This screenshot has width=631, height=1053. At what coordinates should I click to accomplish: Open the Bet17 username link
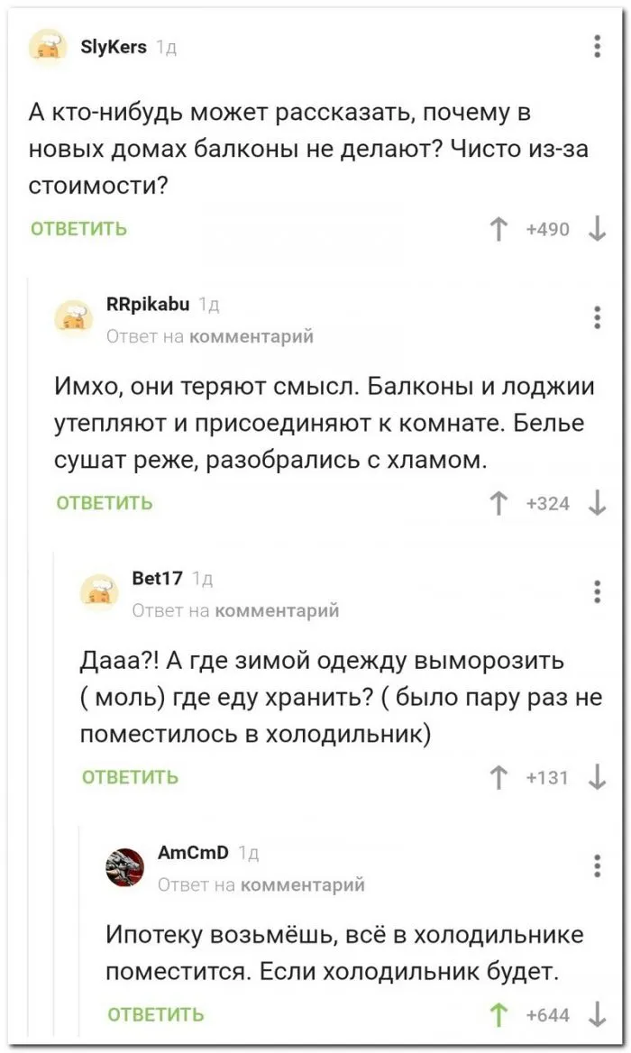[x=158, y=579]
